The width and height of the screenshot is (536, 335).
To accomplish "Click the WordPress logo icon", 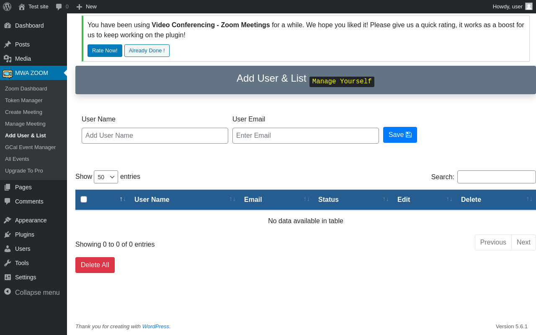I will pos(7,7).
